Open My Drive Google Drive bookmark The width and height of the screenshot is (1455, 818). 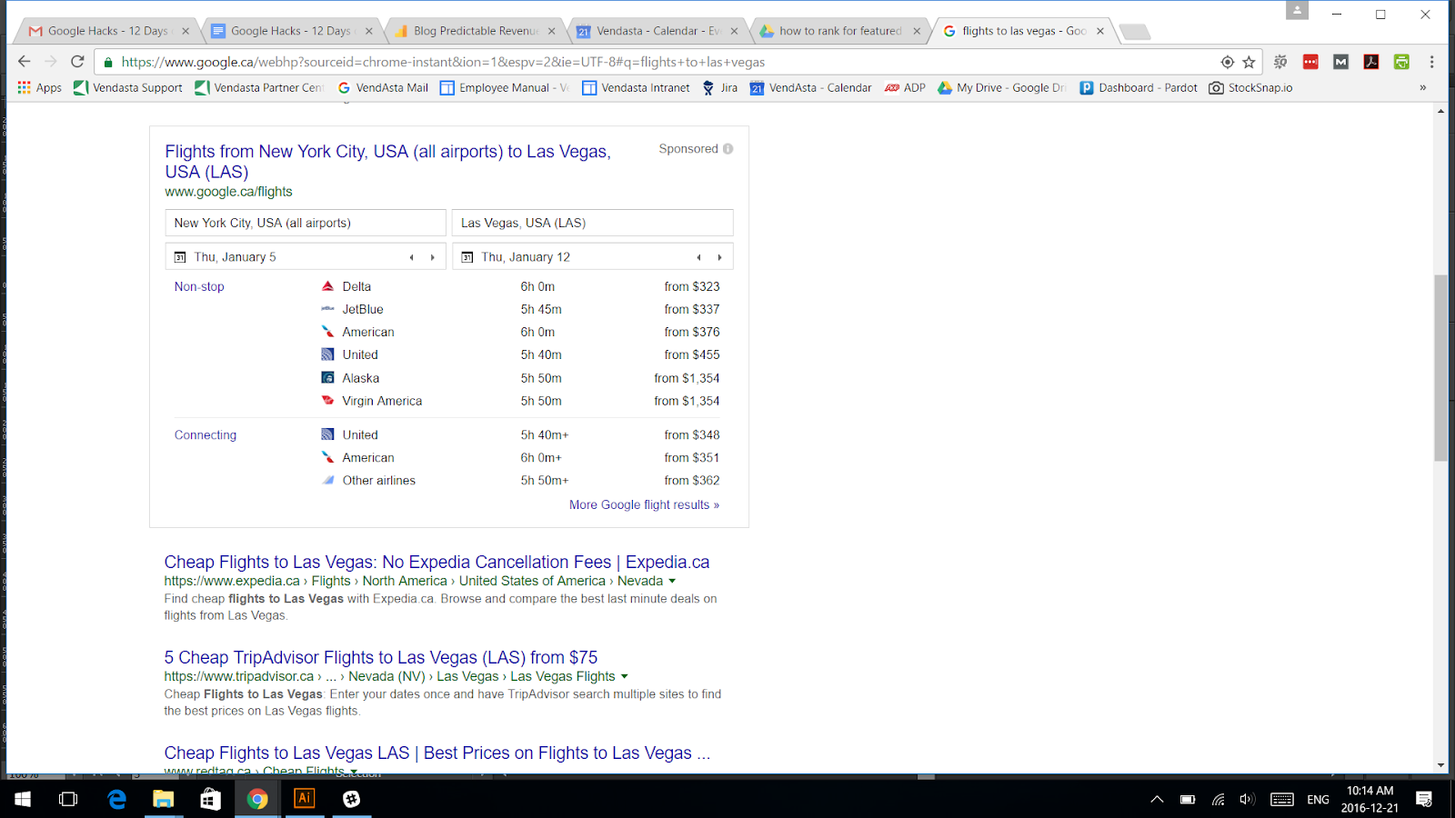click(x=1002, y=88)
